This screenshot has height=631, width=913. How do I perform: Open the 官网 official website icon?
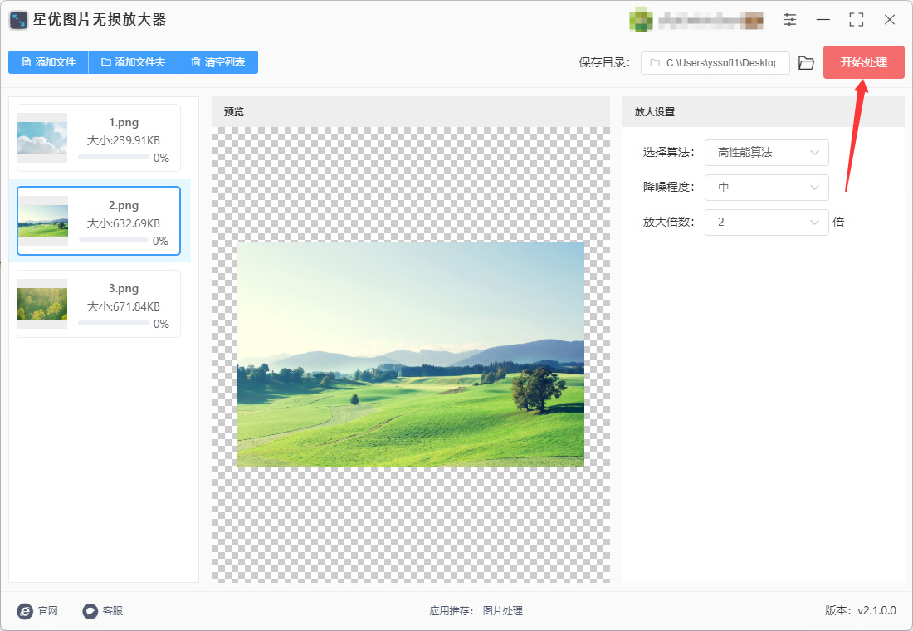[x=25, y=610]
